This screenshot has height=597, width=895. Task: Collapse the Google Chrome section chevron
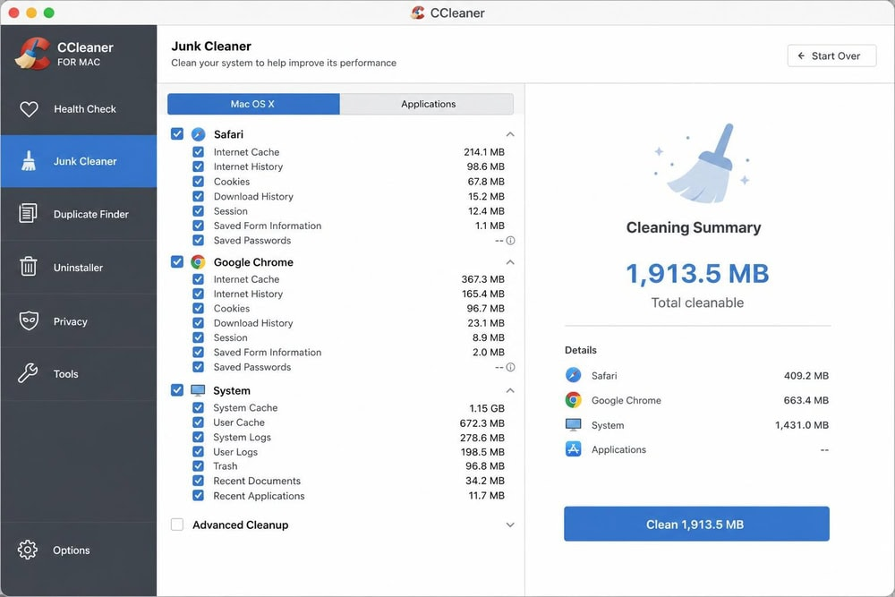(510, 262)
